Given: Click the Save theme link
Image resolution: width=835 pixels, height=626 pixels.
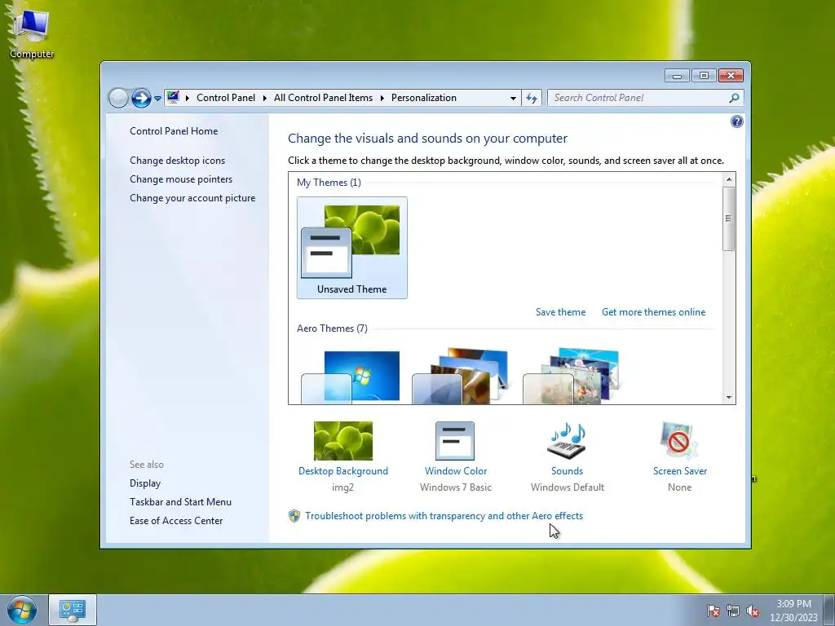Looking at the screenshot, I should tap(560, 312).
